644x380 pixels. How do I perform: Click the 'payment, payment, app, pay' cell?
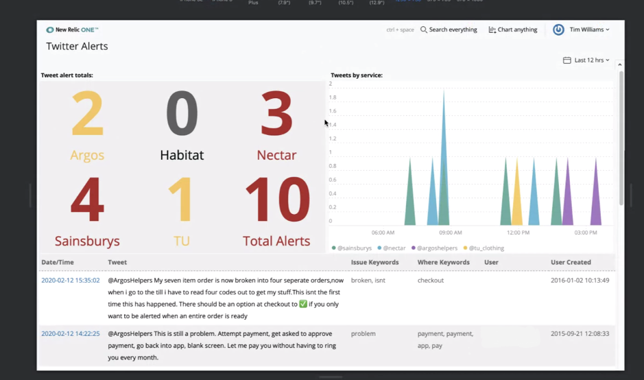[x=445, y=340]
